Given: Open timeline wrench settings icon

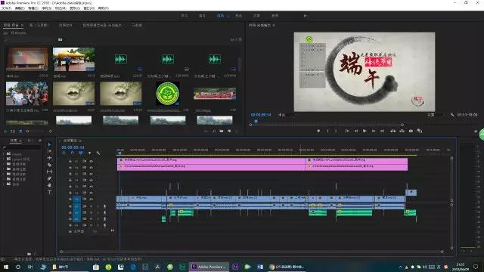Looking at the screenshot, I should coord(98,153).
